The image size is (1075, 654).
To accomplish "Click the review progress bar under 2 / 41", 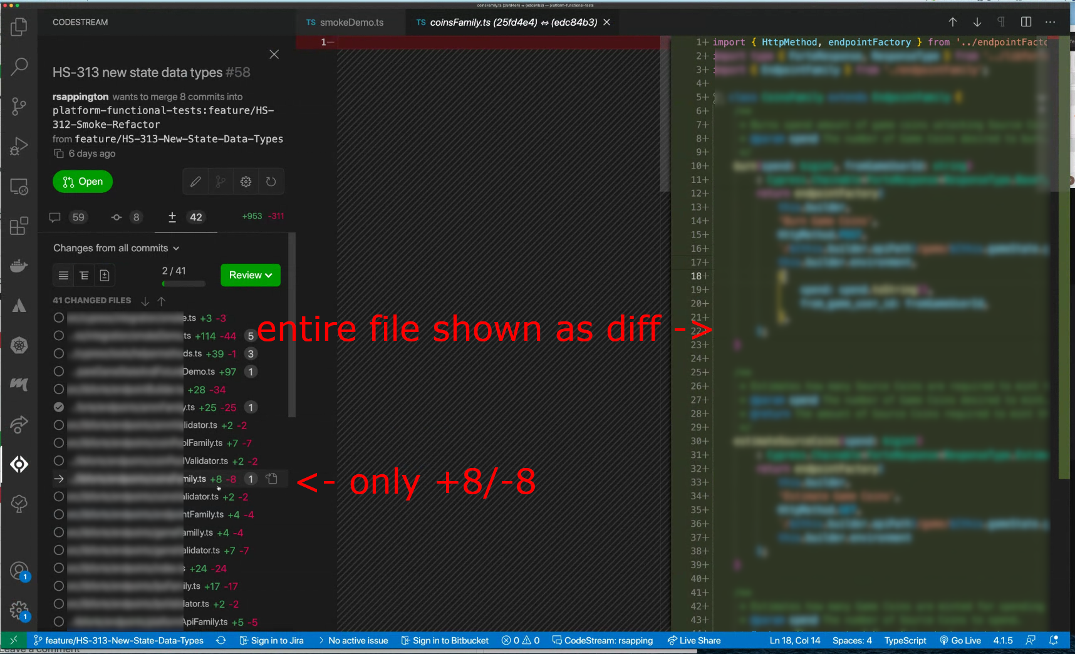I will [x=184, y=284].
